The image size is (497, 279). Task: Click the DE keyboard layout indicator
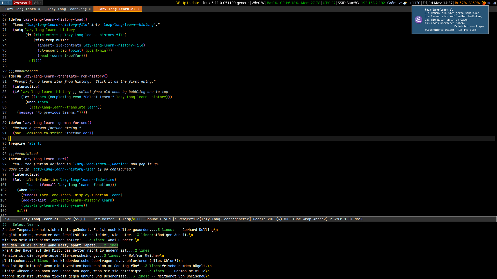pos(489,3)
